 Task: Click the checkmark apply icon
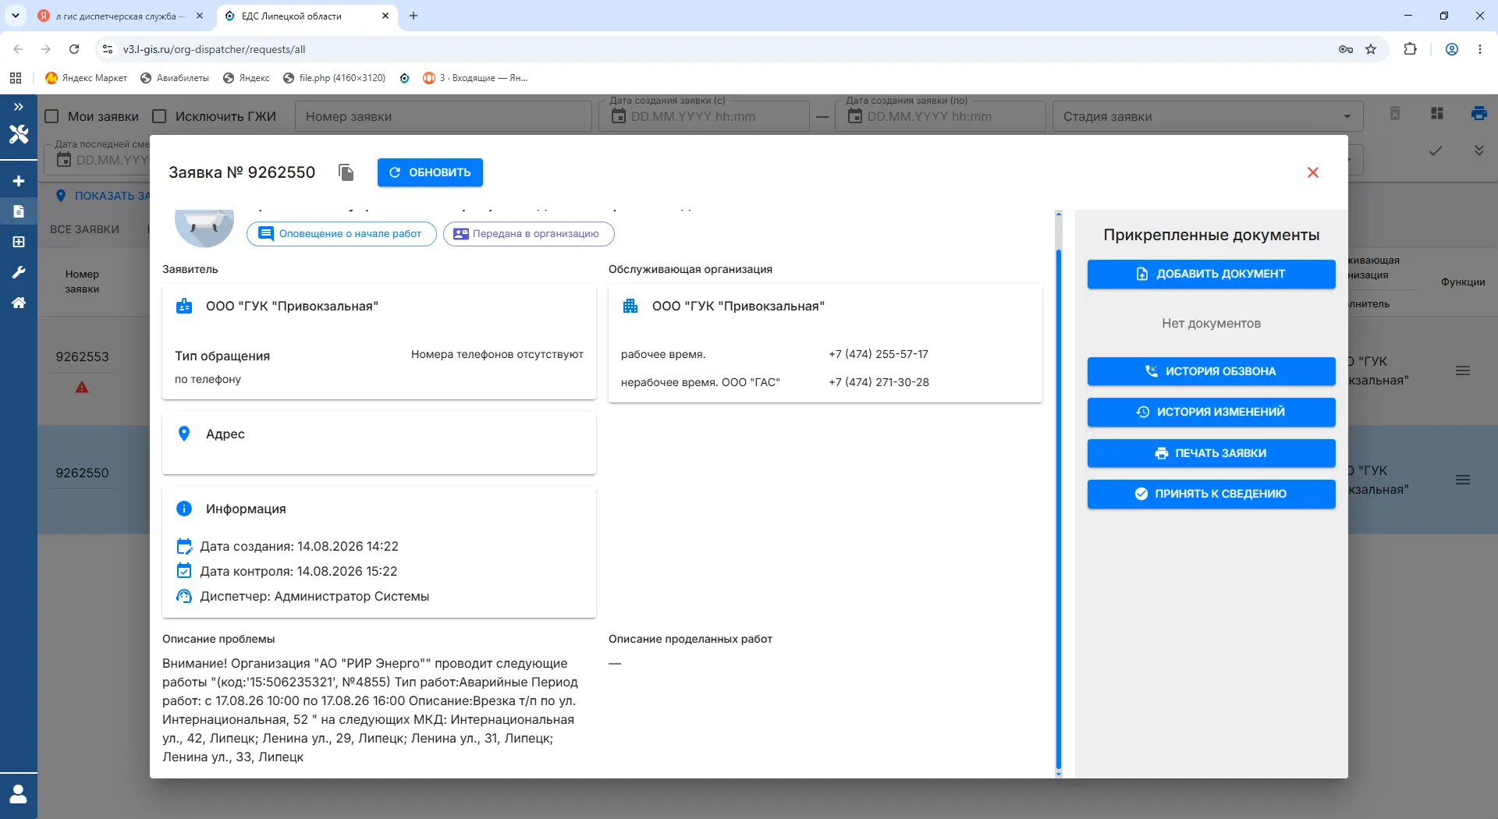pyautogui.click(x=1436, y=151)
